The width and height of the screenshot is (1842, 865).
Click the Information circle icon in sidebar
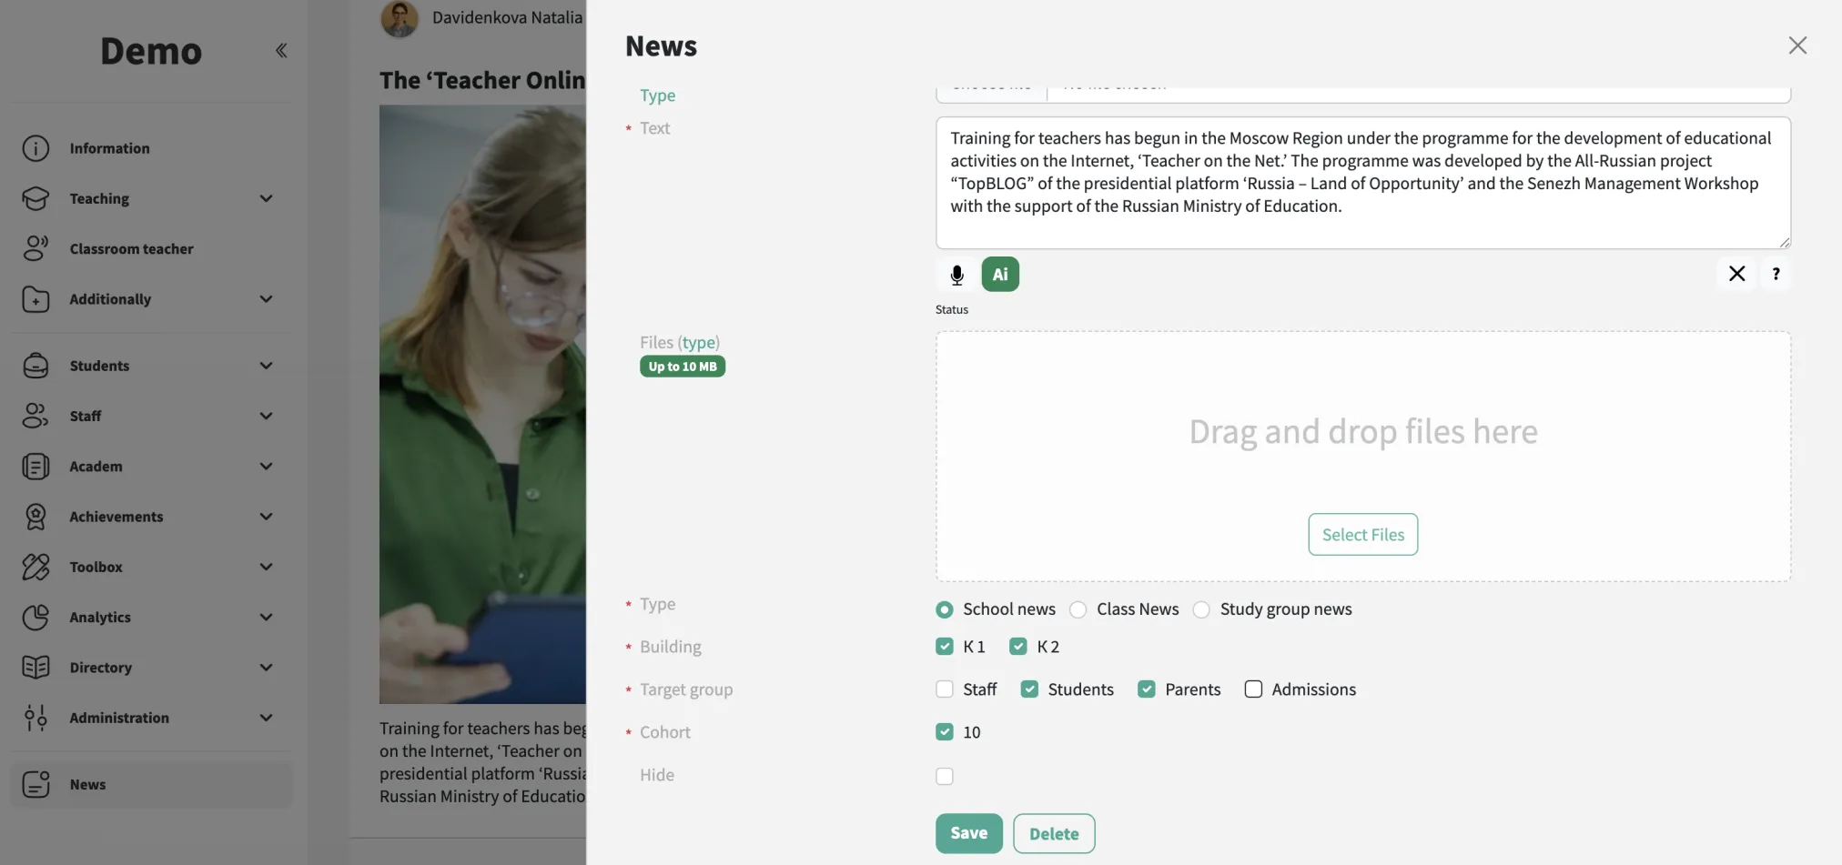tap(35, 148)
